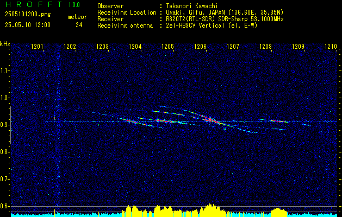Click the Receiving antenna label
Image resolution: width=342 pixels, height=217 pixels.
tap(125, 25)
